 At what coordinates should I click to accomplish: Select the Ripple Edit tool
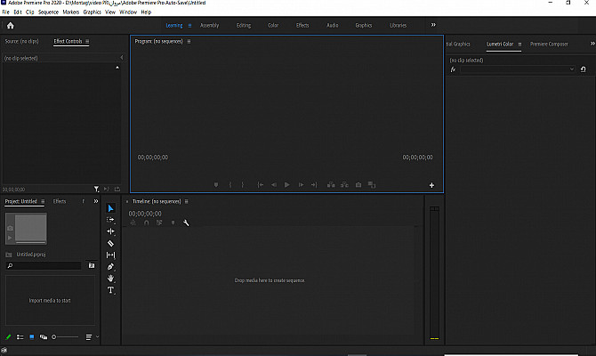coord(110,231)
